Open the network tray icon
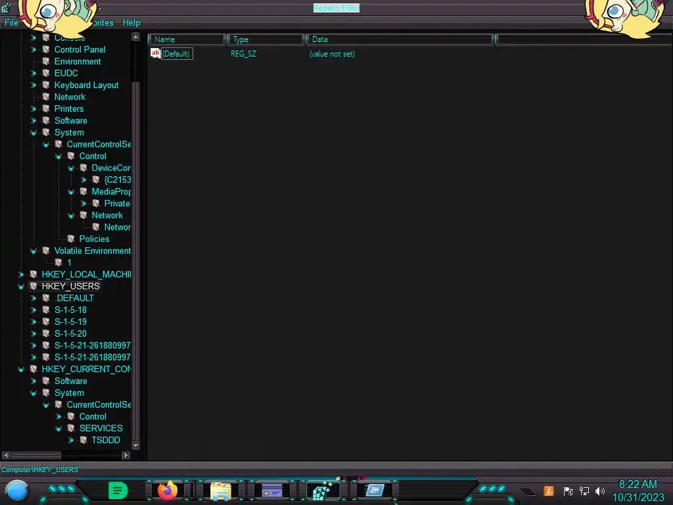673x505 pixels. pyautogui.click(x=584, y=491)
